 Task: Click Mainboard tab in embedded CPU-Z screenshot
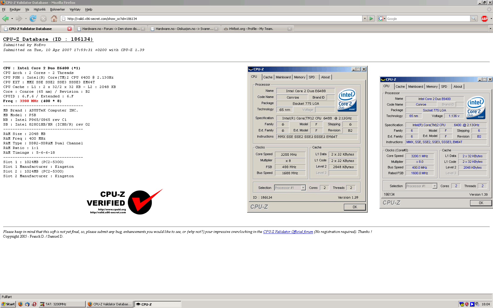point(283,77)
